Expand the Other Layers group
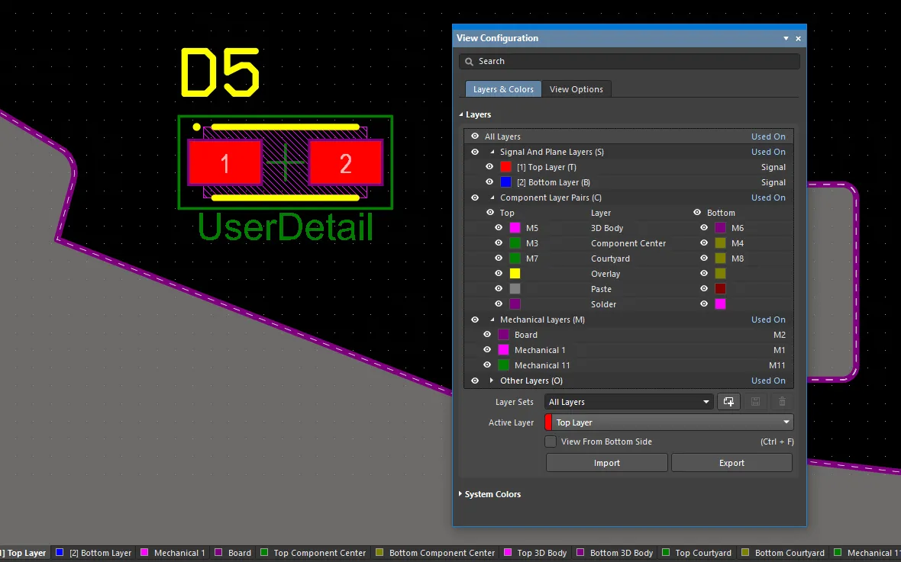This screenshot has width=901, height=562. point(491,381)
